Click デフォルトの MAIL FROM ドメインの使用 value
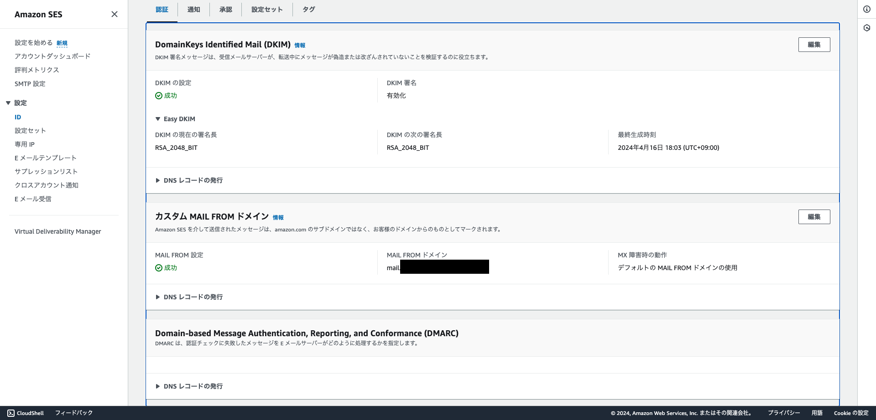The height and width of the screenshot is (420, 876). (x=678, y=268)
